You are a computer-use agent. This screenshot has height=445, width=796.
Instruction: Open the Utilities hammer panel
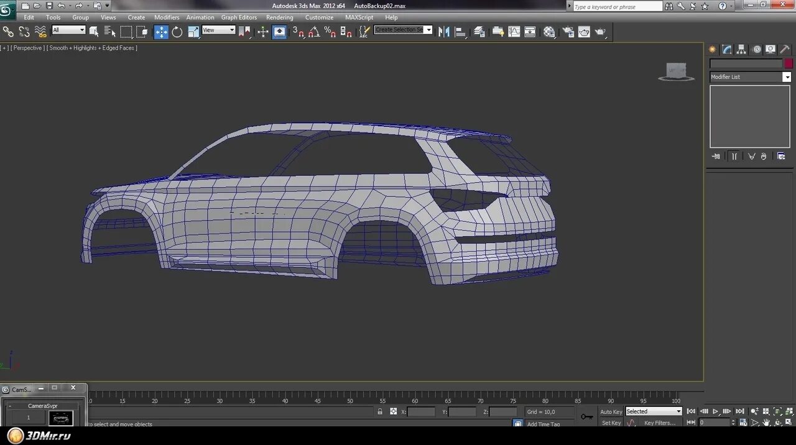point(785,50)
